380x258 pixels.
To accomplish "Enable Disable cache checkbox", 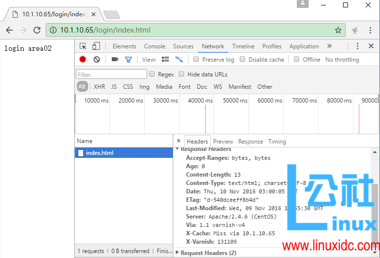I will pyautogui.click(x=242, y=59).
